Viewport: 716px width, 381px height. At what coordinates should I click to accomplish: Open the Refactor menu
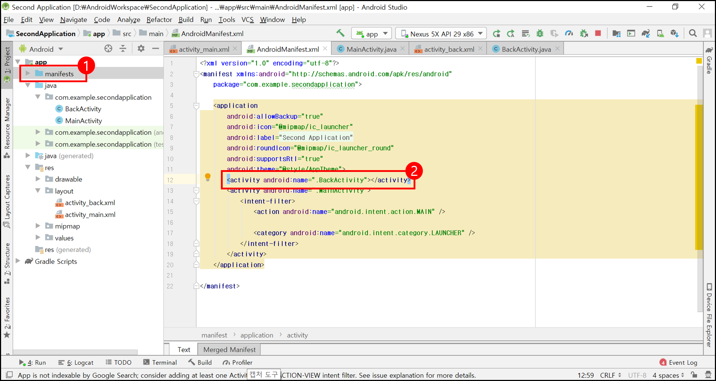159,20
